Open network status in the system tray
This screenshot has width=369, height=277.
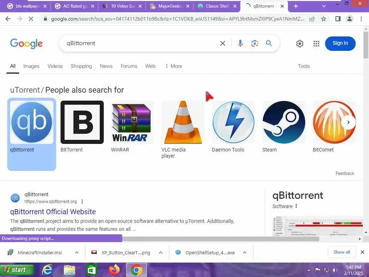click(x=326, y=270)
